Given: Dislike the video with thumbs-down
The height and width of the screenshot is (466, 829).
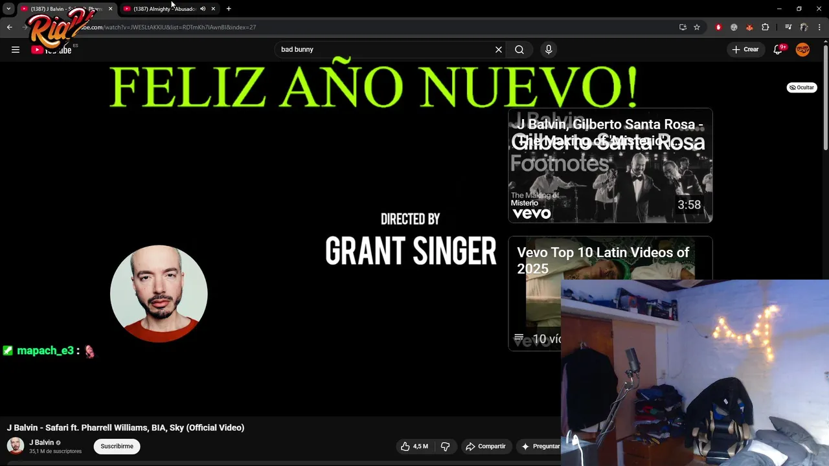Looking at the screenshot, I should click(445, 446).
